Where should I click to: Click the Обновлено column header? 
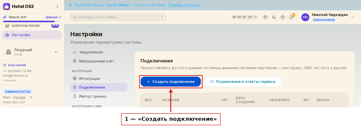coord(279,100)
